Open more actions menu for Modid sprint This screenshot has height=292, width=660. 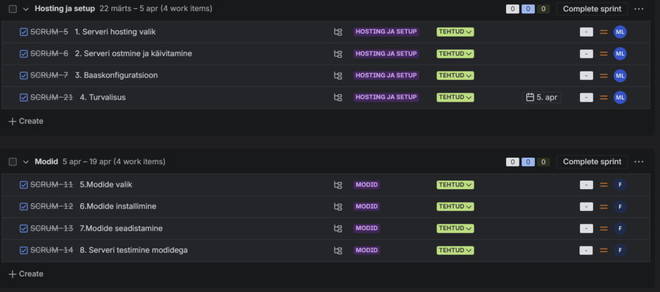tap(639, 162)
